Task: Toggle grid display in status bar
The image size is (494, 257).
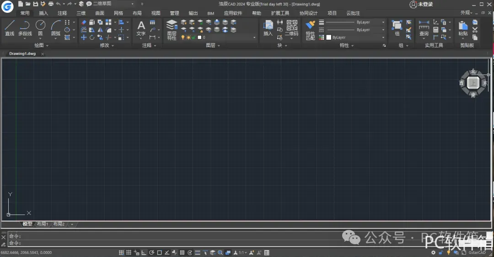Action: click(x=129, y=252)
